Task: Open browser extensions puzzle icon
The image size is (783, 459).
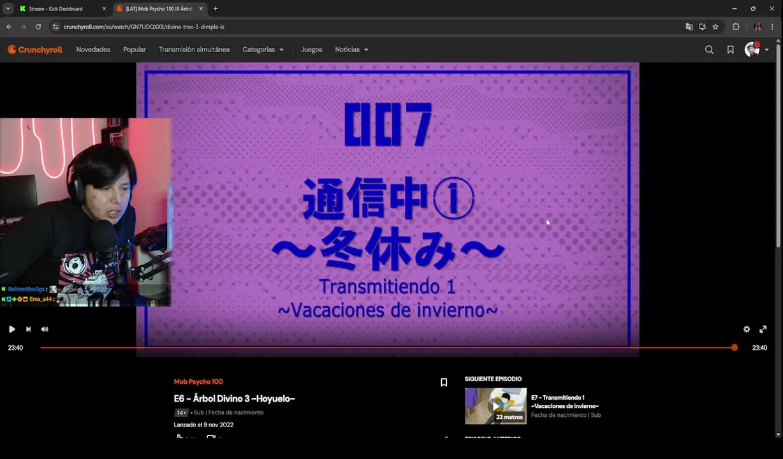Action: [x=736, y=27]
